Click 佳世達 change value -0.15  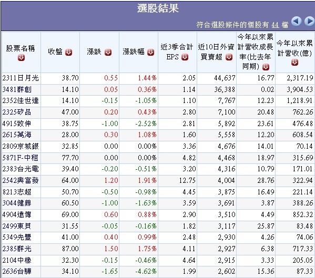(x=110, y=100)
